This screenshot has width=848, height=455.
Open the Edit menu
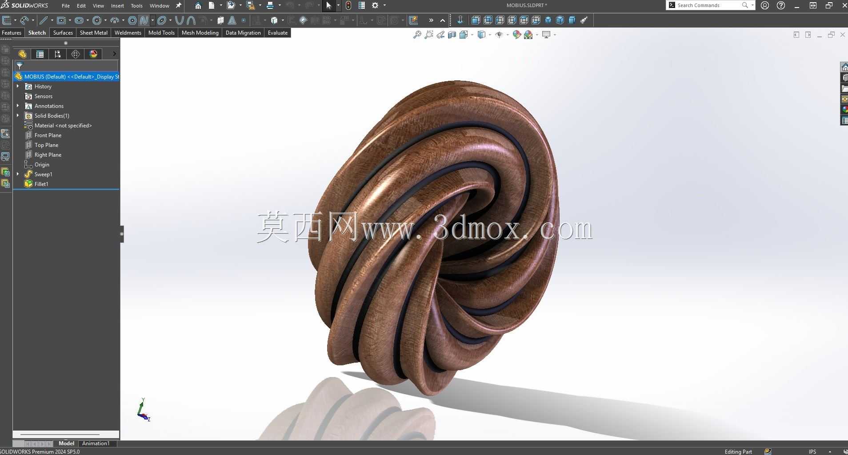[81, 6]
